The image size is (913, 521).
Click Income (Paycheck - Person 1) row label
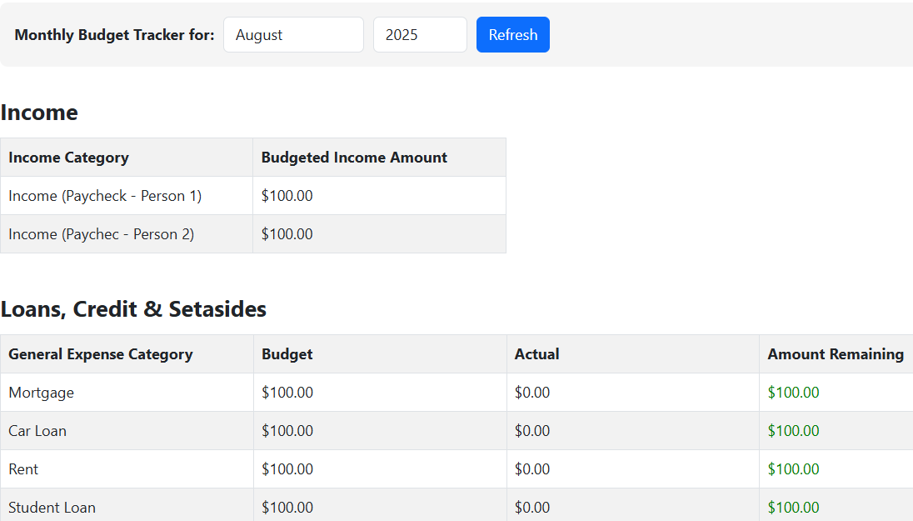105,196
